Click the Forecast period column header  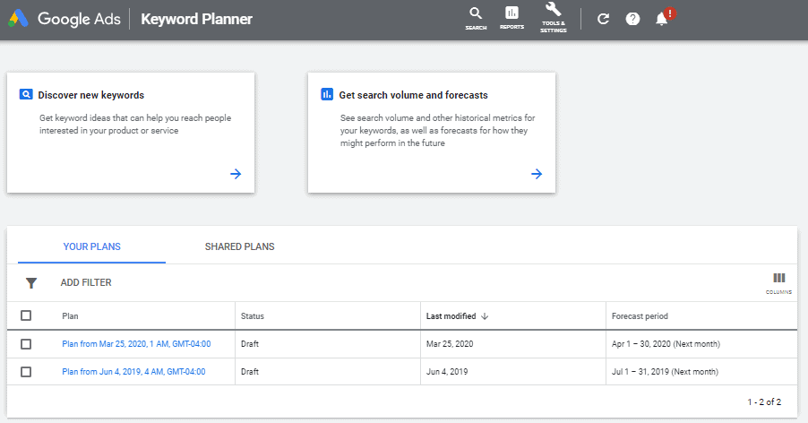pyautogui.click(x=640, y=315)
